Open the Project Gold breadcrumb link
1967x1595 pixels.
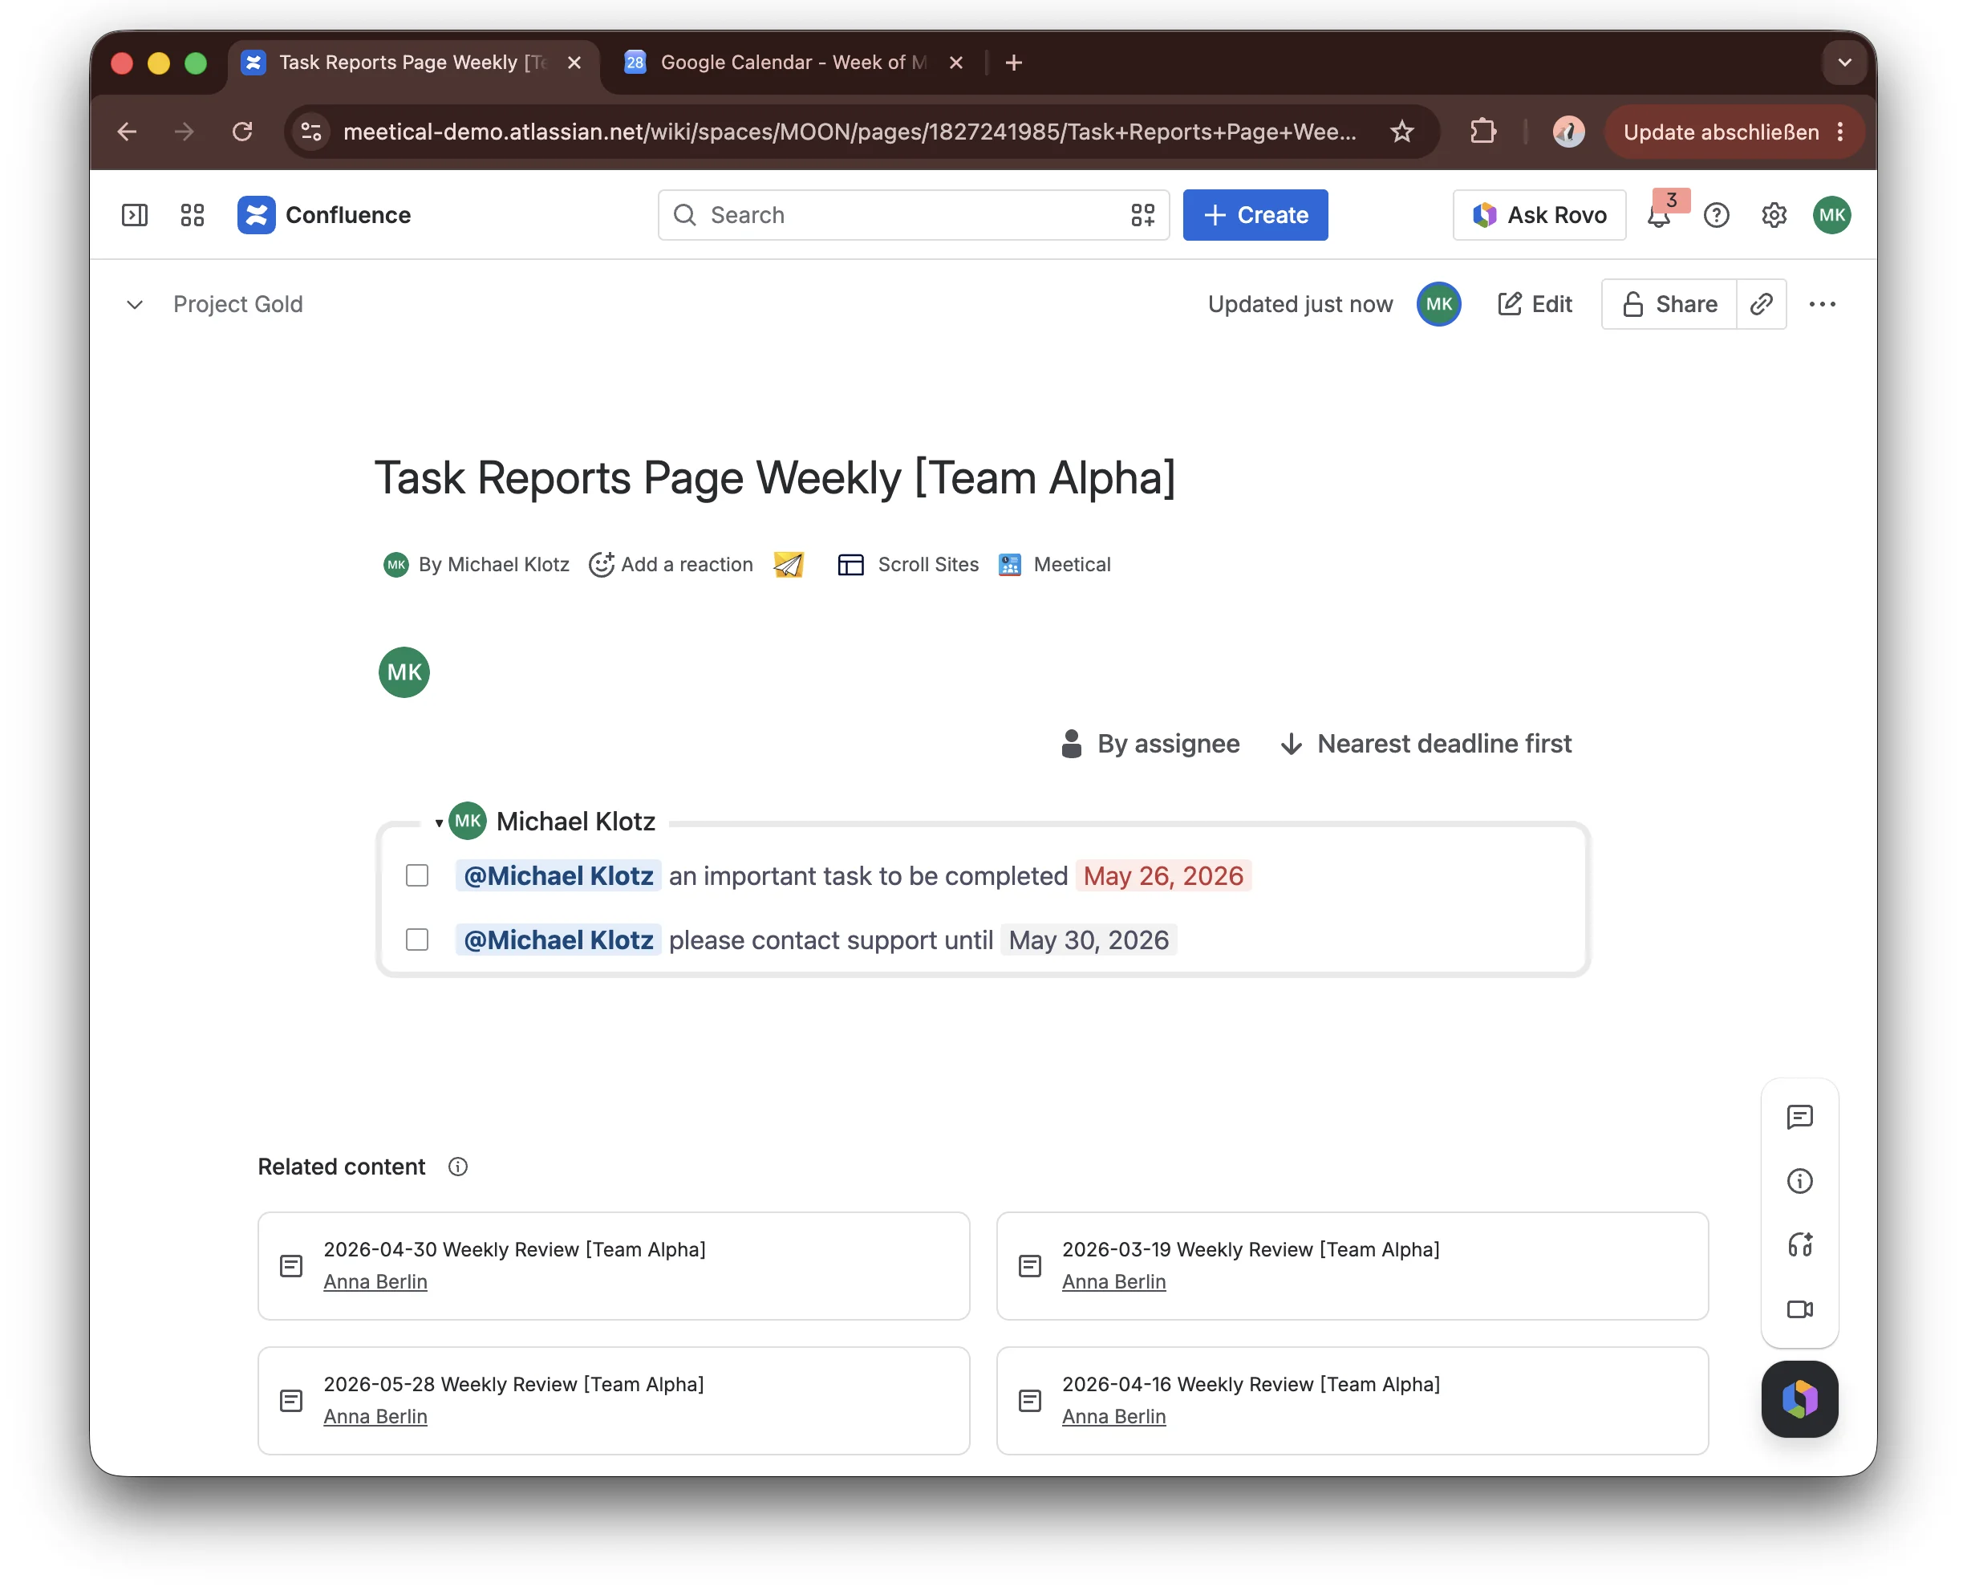tap(238, 304)
